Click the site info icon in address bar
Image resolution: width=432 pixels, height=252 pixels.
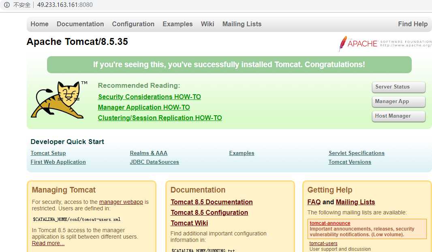(7, 5)
